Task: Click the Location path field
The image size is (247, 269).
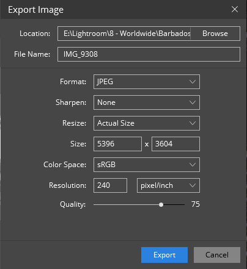Action: pyautogui.click(x=124, y=34)
